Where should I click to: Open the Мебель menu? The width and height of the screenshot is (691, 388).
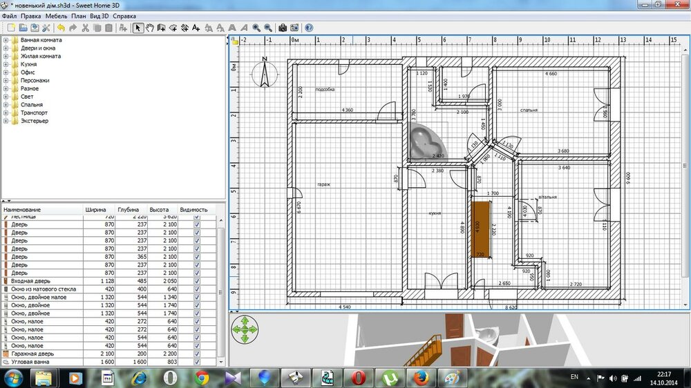(57, 15)
